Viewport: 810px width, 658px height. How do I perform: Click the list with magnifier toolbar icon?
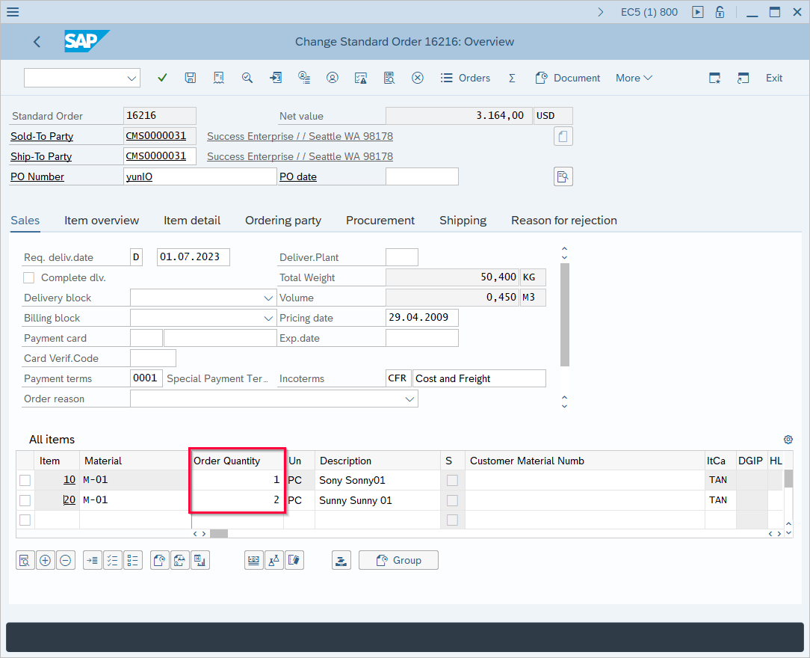pyautogui.click(x=389, y=78)
